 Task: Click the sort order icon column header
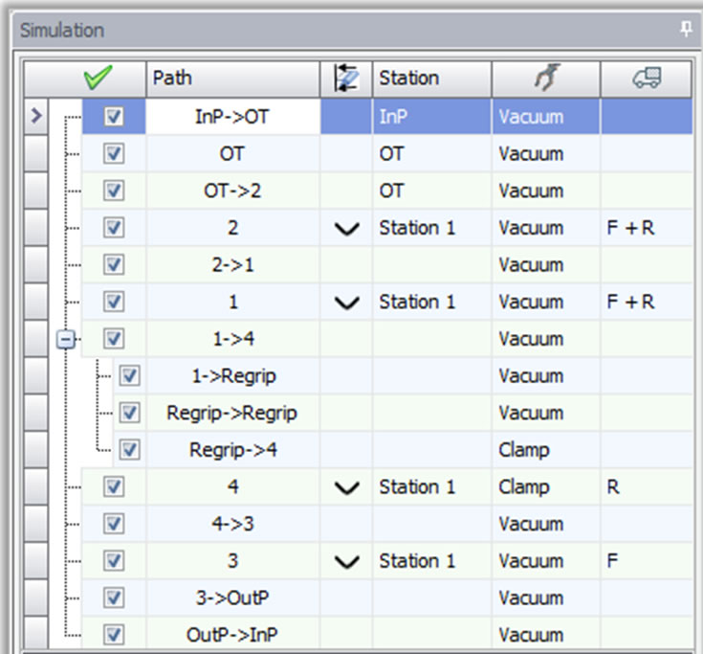[x=345, y=79]
